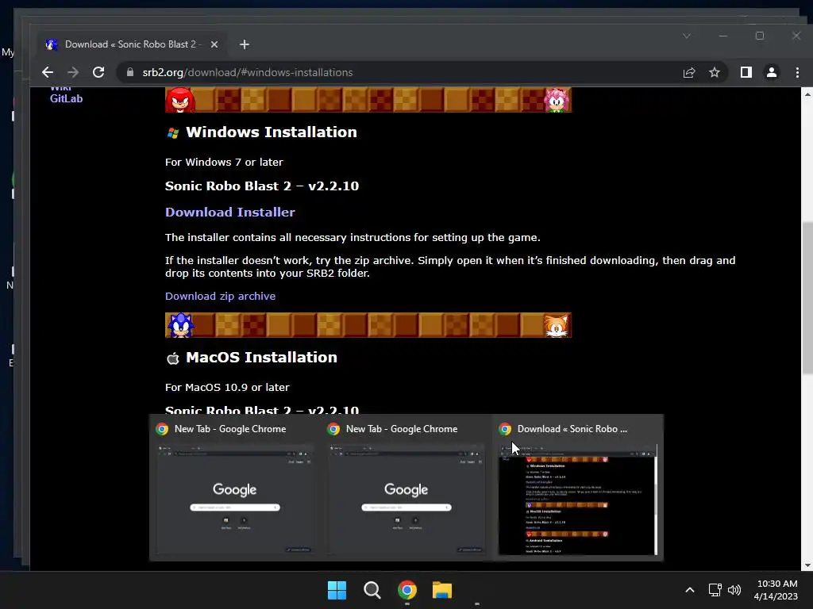Click the Amy sprite on banner
The width and height of the screenshot is (813, 609).
(x=557, y=100)
